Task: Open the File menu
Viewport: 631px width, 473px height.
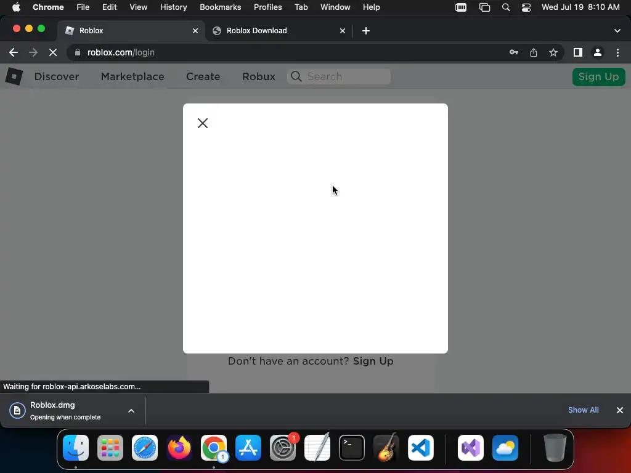Action: tap(83, 7)
